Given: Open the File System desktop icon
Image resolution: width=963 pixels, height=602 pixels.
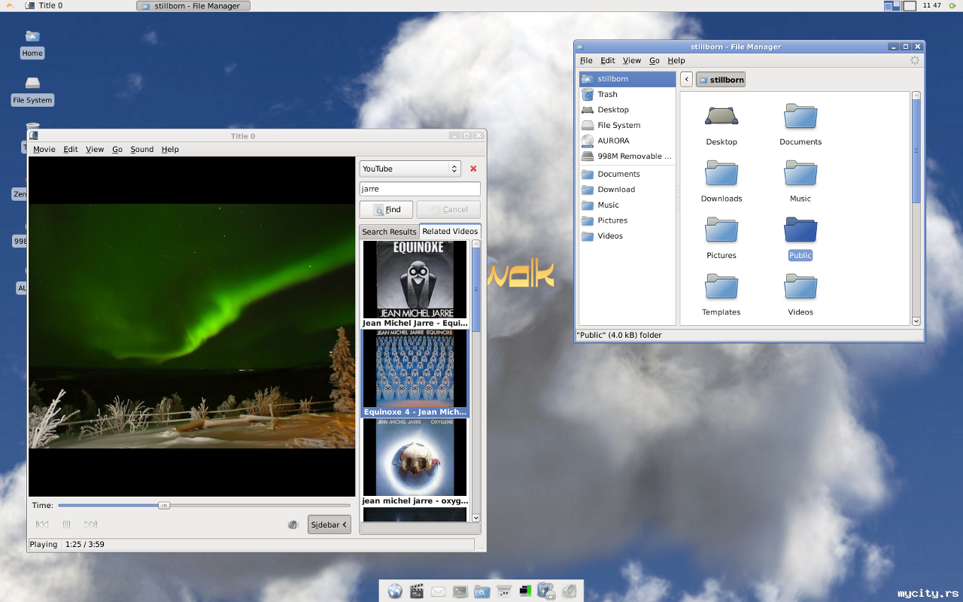Looking at the screenshot, I should click(x=32, y=91).
